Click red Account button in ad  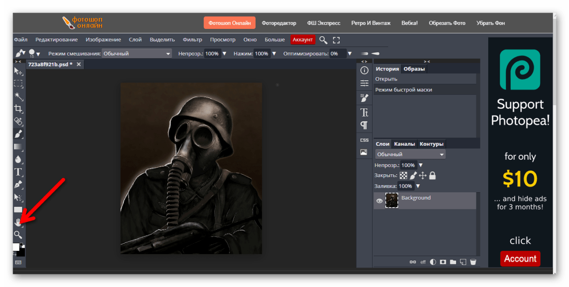[x=520, y=259]
